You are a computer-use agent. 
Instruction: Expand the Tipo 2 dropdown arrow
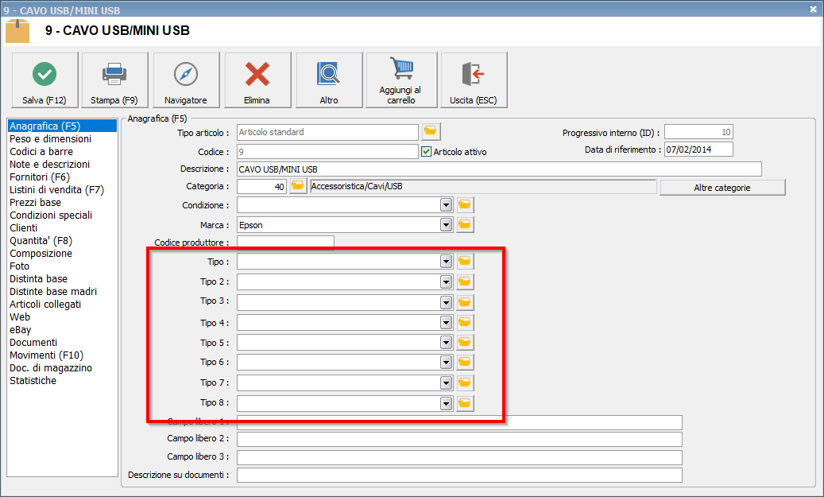point(446,282)
